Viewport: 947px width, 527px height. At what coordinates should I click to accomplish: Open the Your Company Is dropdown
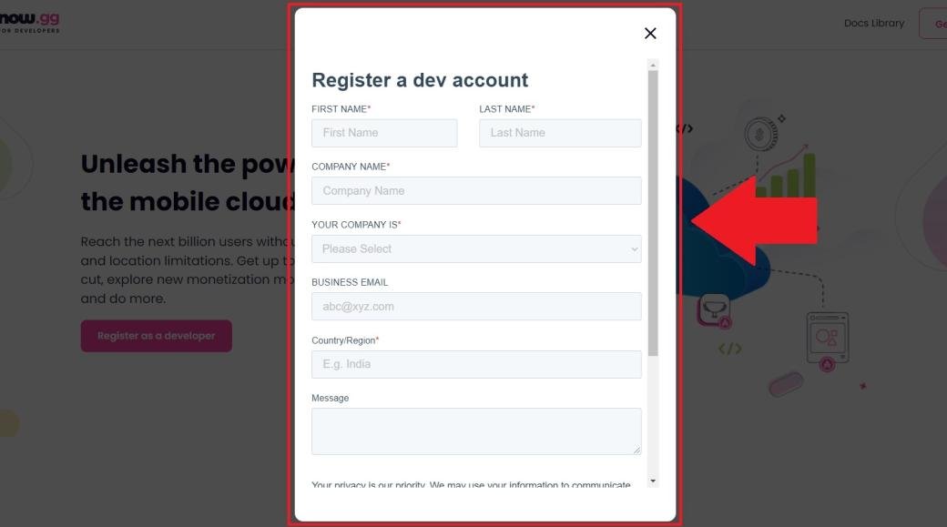tap(476, 248)
